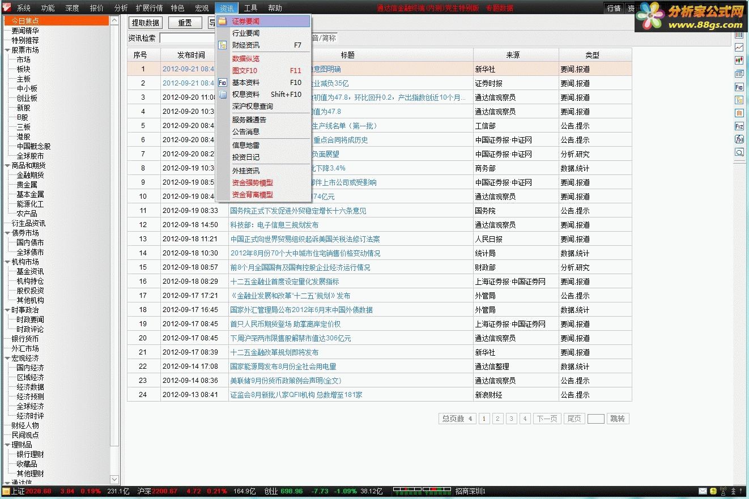Click the envelope mail icon in status bar
749x499 pixels.
(x=703, y=491)
